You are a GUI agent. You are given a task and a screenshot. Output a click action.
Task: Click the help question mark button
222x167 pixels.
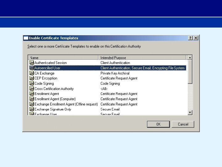click(x=190, y=38)
